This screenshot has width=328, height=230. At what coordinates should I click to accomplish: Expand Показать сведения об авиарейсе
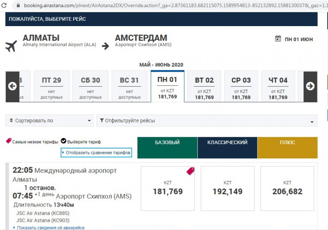point(49,227)
